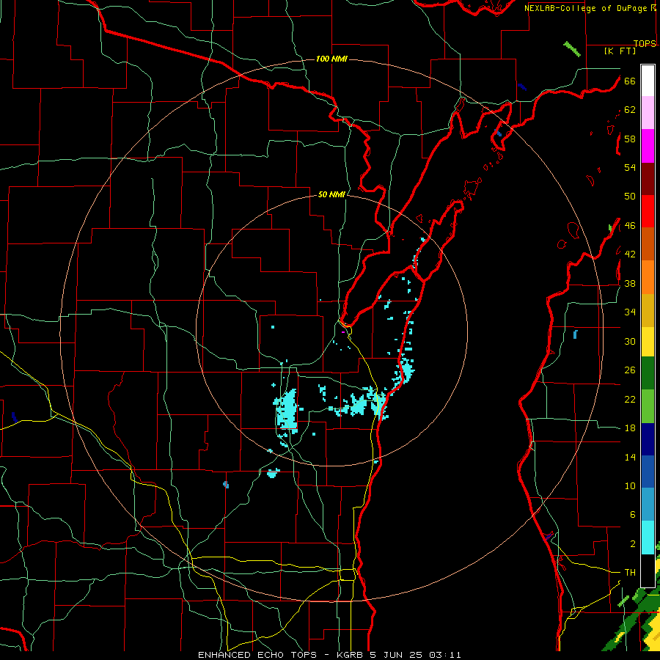Click the TOPS legend title
Screen dimensions: 660x660
click(x=645, y=43)
